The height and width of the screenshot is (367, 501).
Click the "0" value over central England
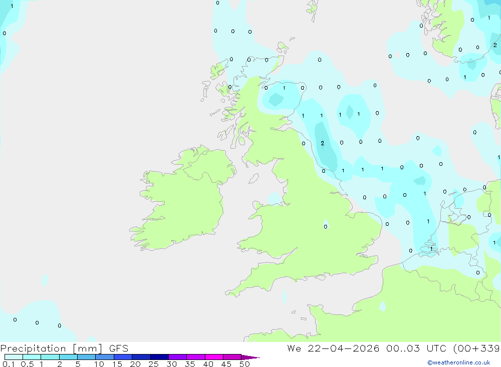[326, 227]
